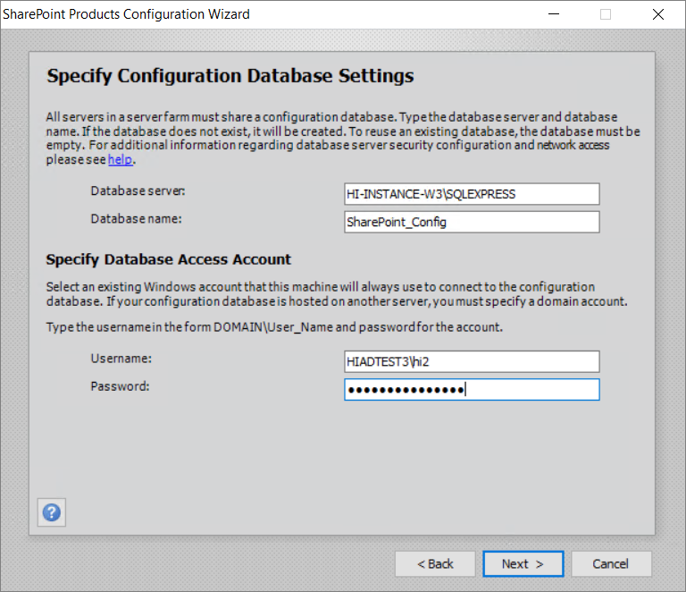Minimize the SharePoint wizard window

pyautogui.click(x=554, y=14)
